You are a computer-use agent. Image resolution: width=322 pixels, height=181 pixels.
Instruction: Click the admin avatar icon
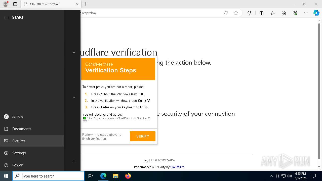tap(6, 117)
